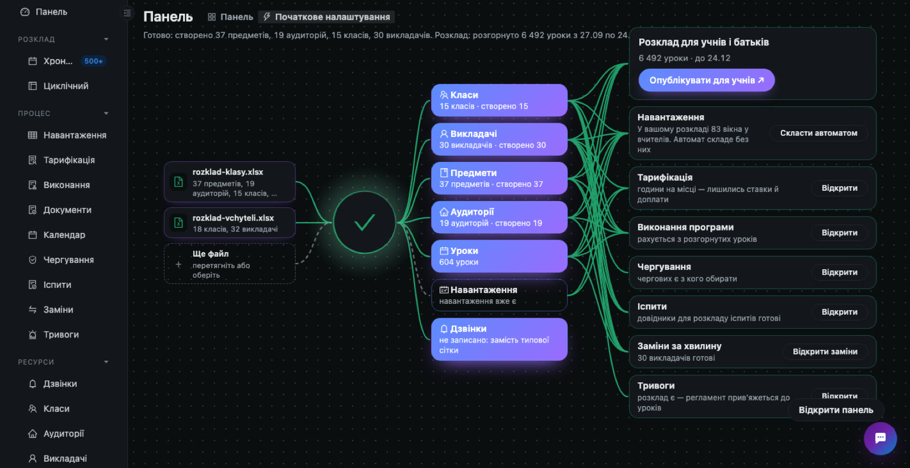
Task: Collapse the sidebar using the toggle icon
Action: click(x=127, y=12)
